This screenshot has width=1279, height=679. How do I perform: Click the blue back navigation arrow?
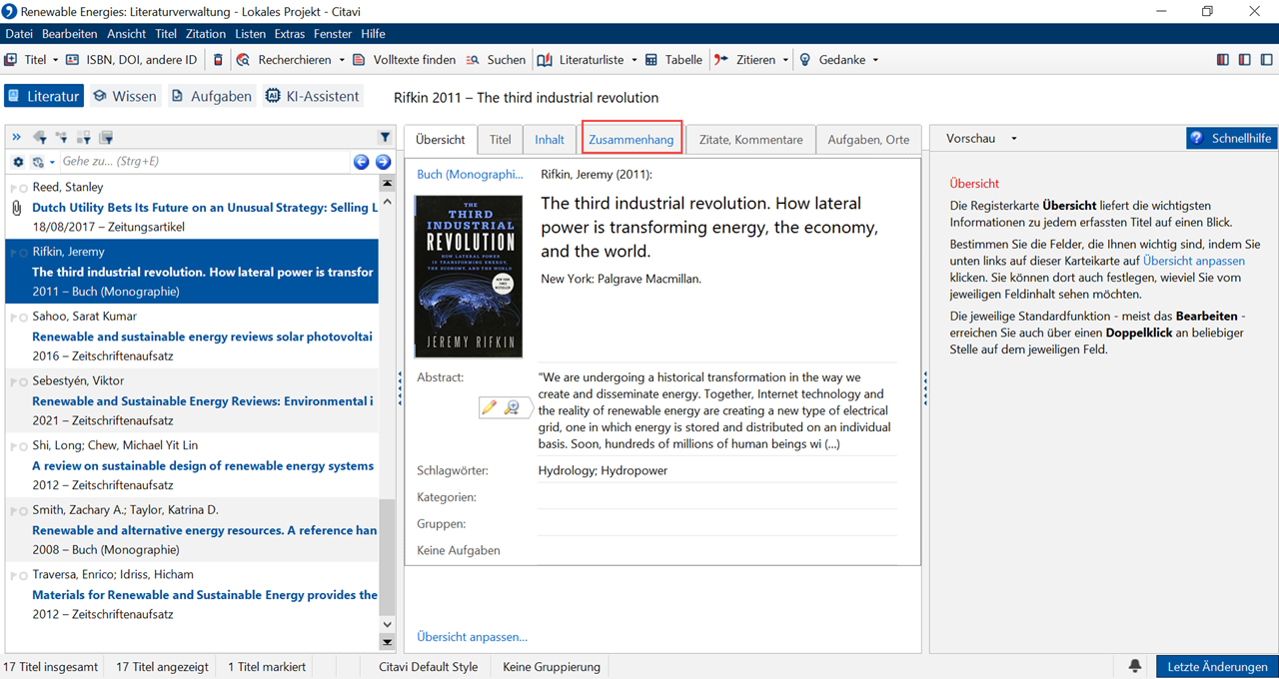pyautogui.click(x=362, y=162)
